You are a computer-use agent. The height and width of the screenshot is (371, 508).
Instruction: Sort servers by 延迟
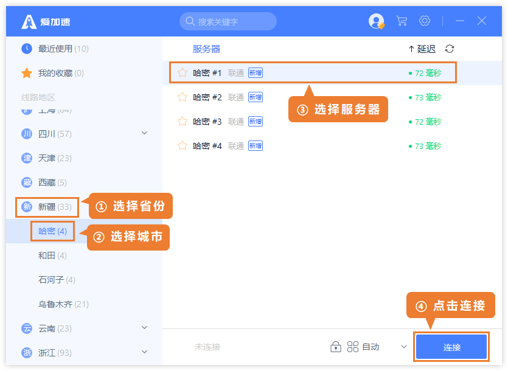(422, 49)
